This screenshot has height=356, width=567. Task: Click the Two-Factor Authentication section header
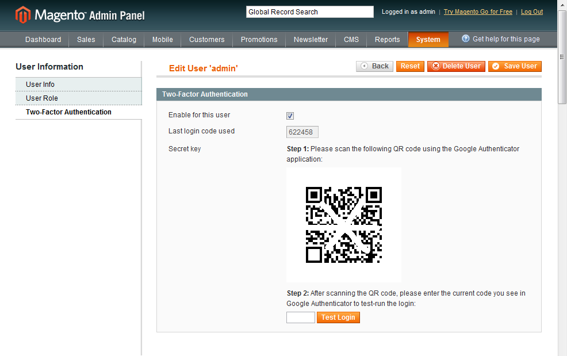tap(349, 94)
